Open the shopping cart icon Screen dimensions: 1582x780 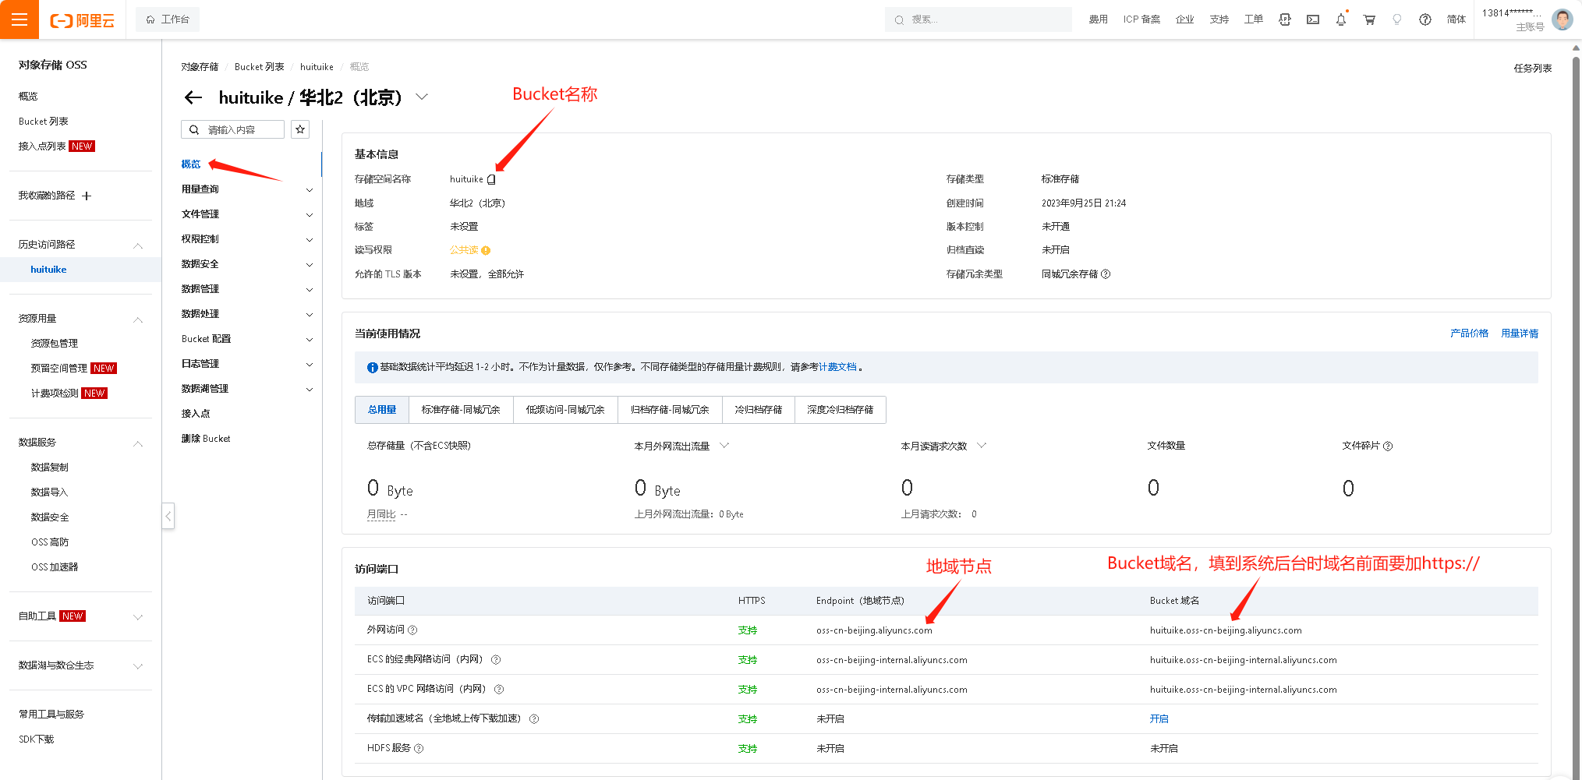click(1369, 19)
